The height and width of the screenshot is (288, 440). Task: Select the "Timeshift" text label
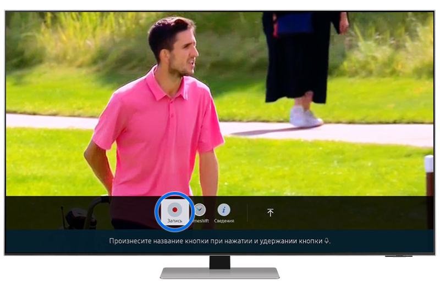pyautogui.click(x=201, y=221)
